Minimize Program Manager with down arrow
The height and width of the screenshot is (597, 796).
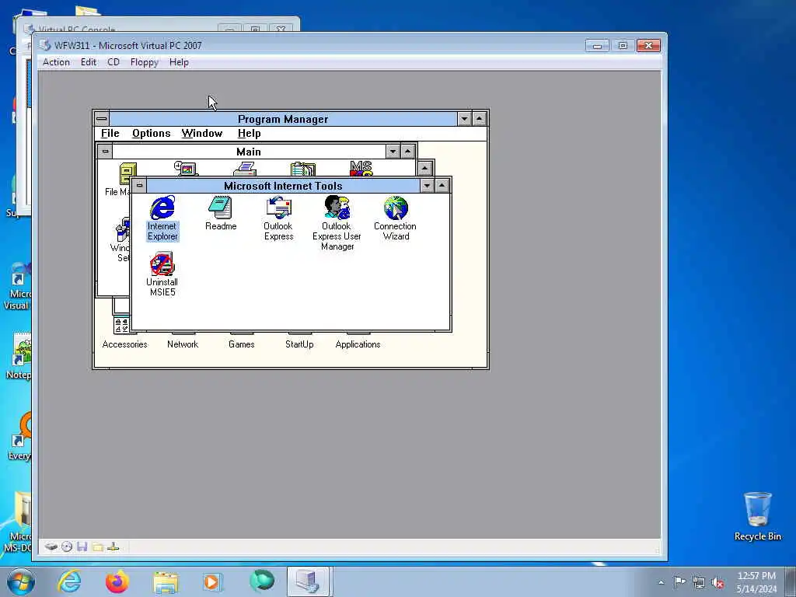click(x=464, y=119)
